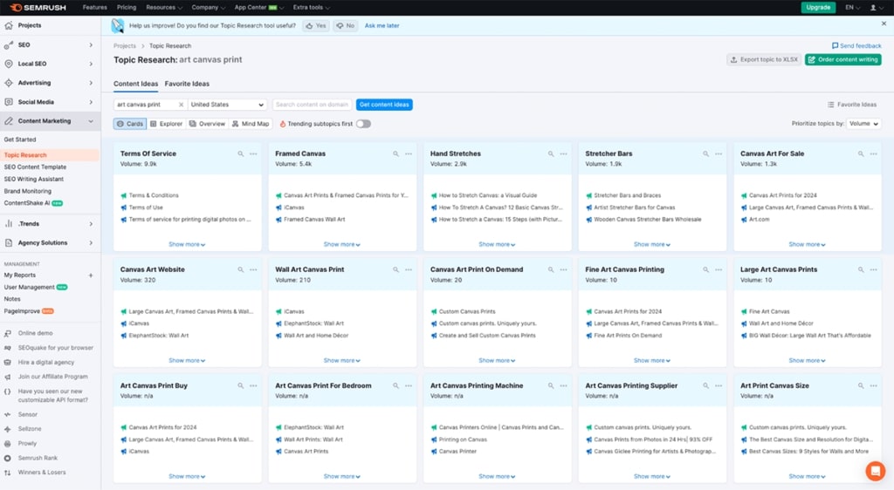Toggle Trending subtopics first switch
Image resolution: width=894 pixels, height=490 pixels.
pos(363,124)
